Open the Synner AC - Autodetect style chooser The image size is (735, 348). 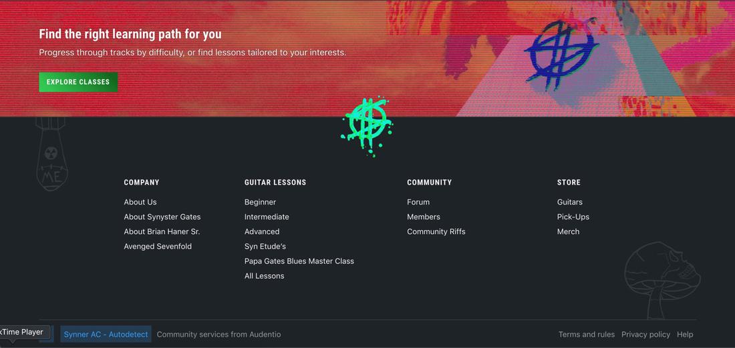(x=106, y=334)
